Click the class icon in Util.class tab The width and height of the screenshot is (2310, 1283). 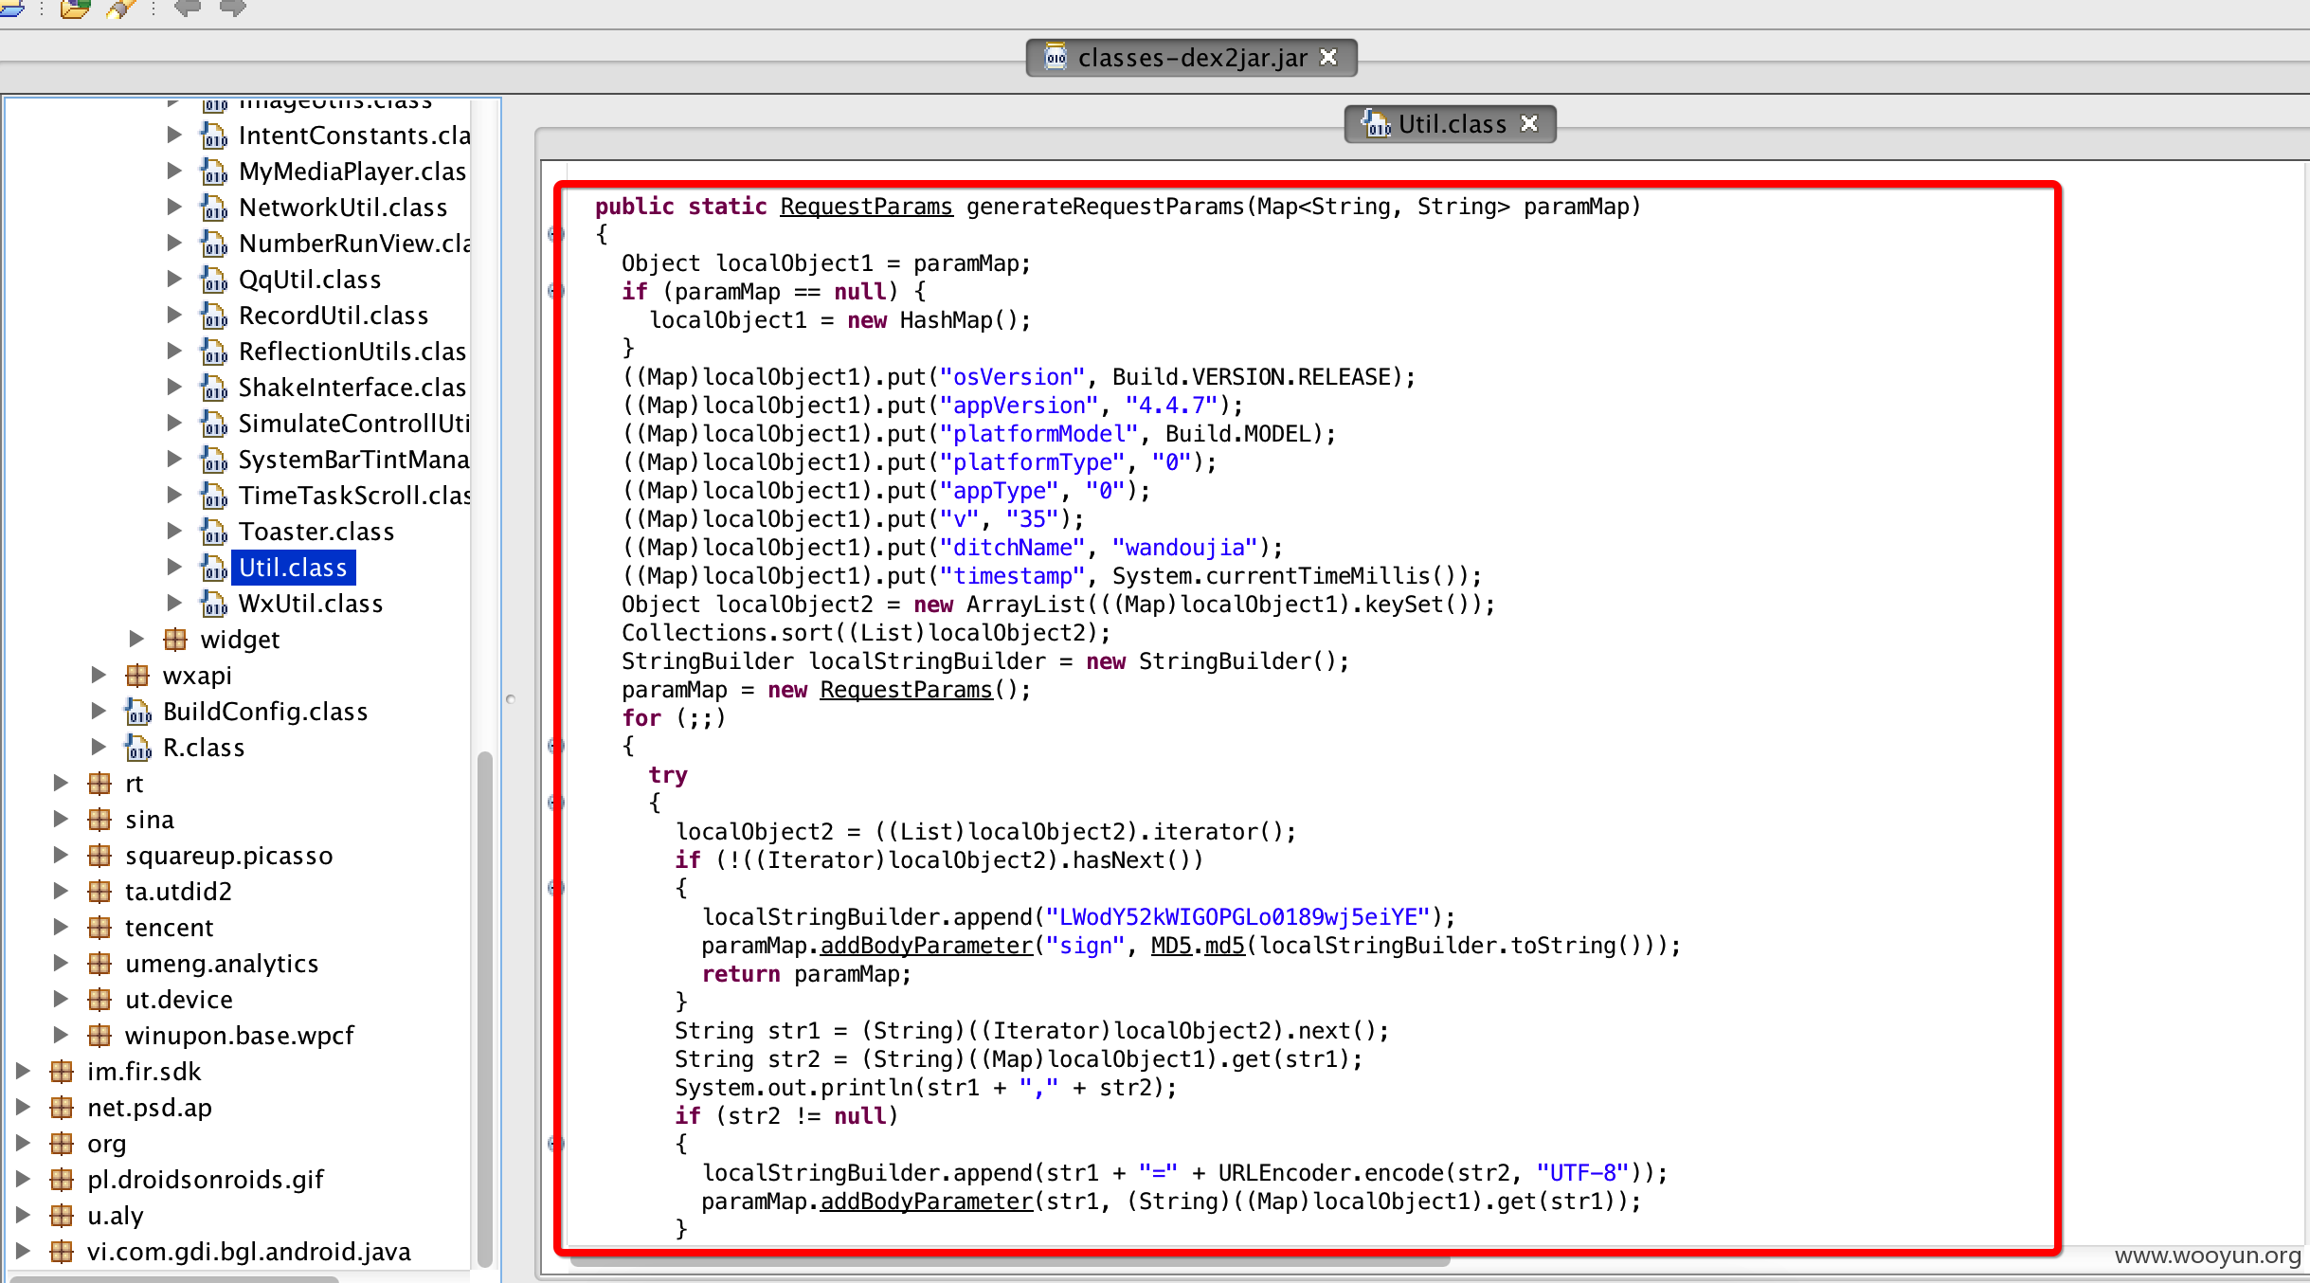[x=1377, y=123]
